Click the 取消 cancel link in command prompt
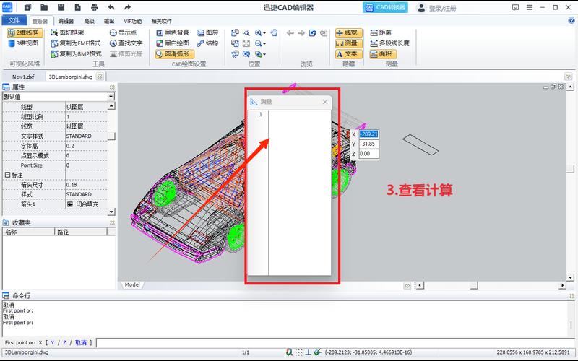 click(x=81, y=342)
